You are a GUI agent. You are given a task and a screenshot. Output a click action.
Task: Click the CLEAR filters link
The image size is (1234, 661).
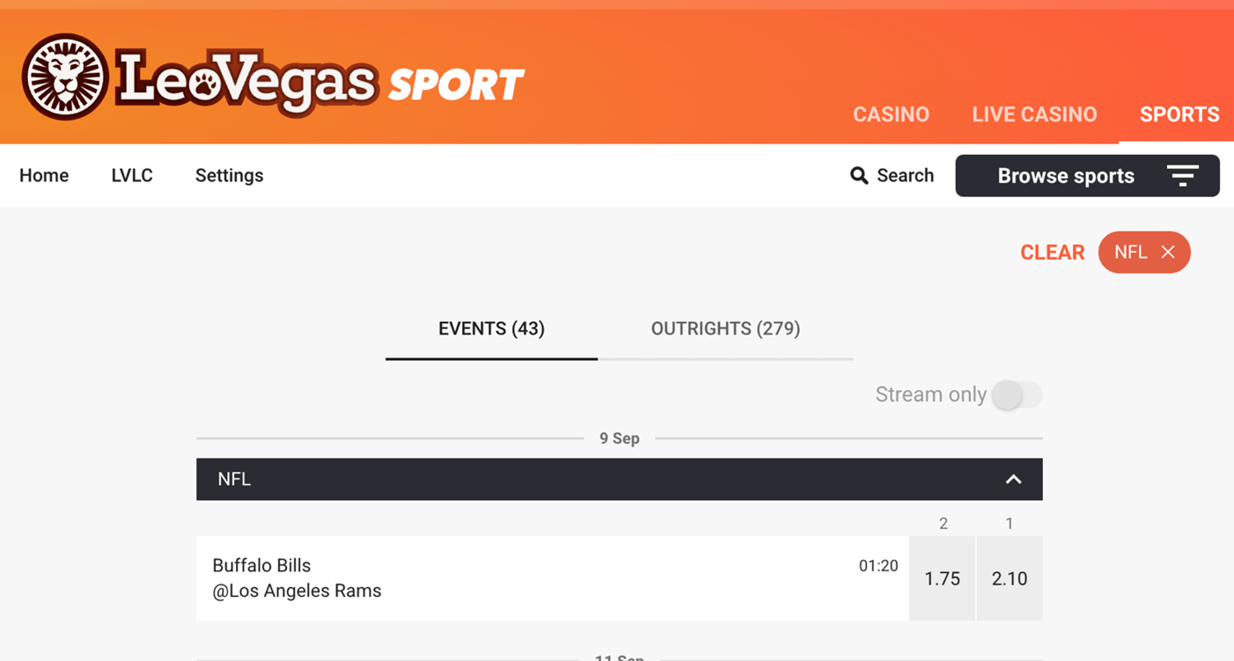click(1052, 253)
